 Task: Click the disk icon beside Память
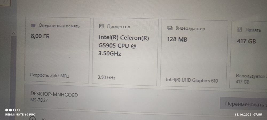click(239, 30)
